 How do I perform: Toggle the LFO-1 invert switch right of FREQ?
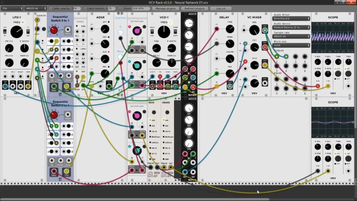click(28, 31)
